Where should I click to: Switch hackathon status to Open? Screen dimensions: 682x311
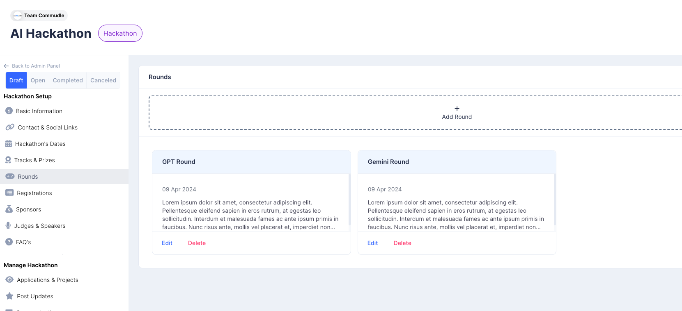[38, 80]
